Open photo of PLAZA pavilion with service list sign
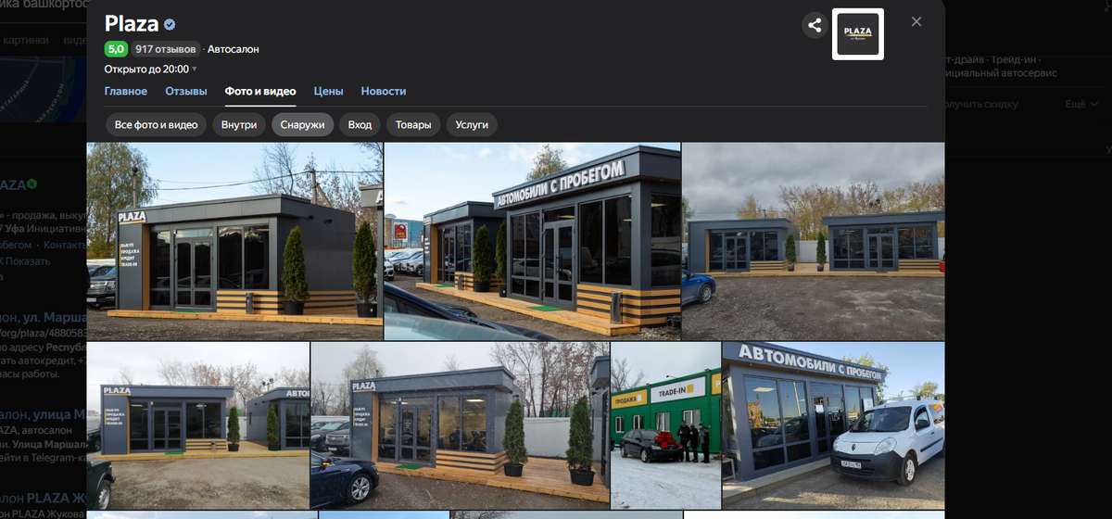Viewport: 1112px width, 519px height. pos(234,241)
